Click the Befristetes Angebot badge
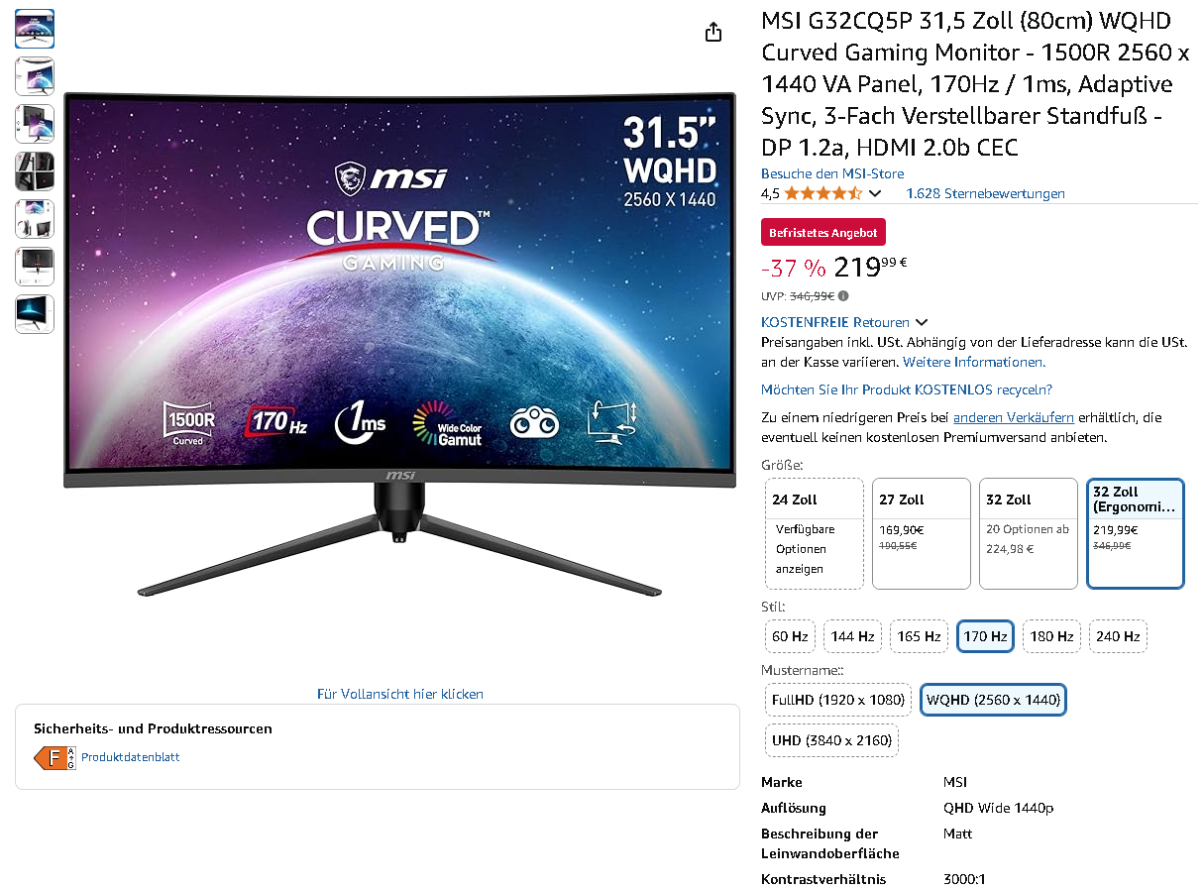Screen dimensions: 1204x890 (823, 233)
